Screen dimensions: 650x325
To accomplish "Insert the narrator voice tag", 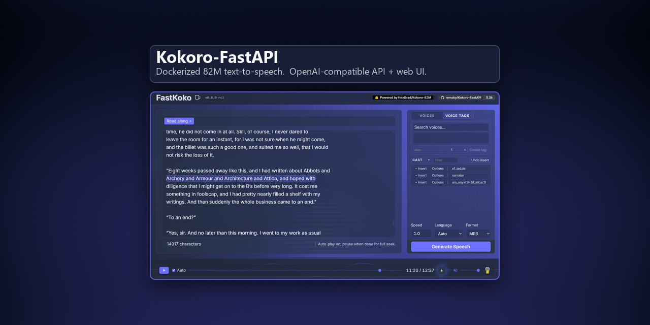I will [x=421, y=175].
